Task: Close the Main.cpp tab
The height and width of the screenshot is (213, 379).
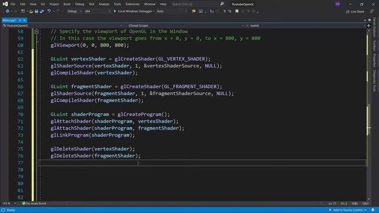Action: pyautogui.click(x=24, y=20)
